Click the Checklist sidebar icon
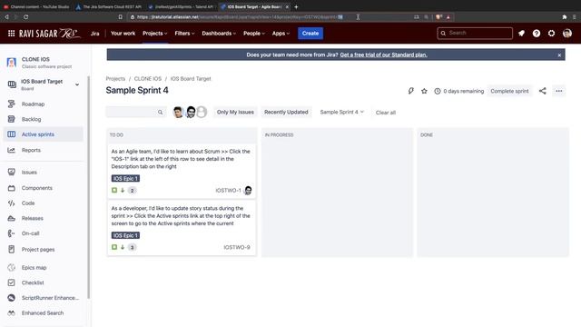Image resolution: width=581 pixels, height=327 pixels. pos(12,282)
